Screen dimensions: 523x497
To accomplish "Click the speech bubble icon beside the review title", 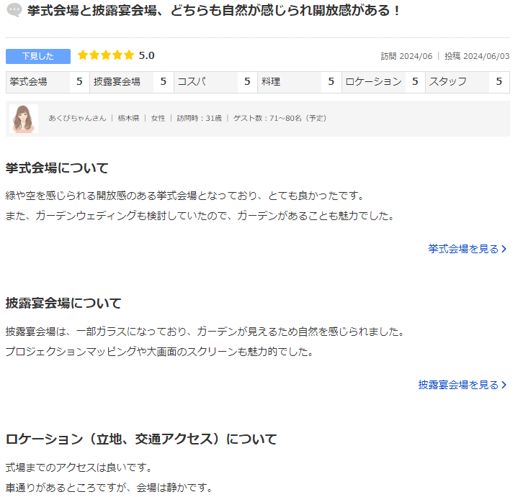I will [14, 12].
